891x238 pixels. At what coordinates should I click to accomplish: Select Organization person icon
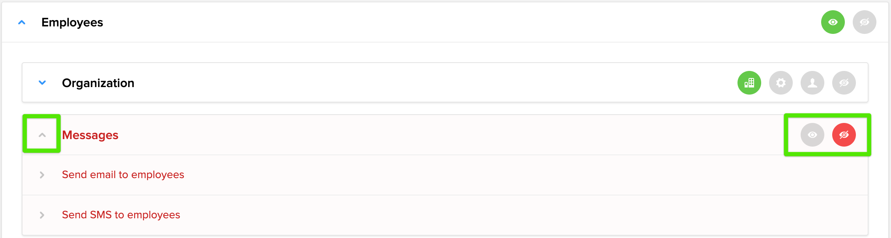click(812, 83)
